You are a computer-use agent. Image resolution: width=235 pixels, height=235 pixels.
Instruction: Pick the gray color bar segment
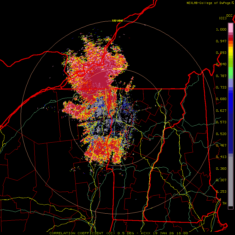231,181
